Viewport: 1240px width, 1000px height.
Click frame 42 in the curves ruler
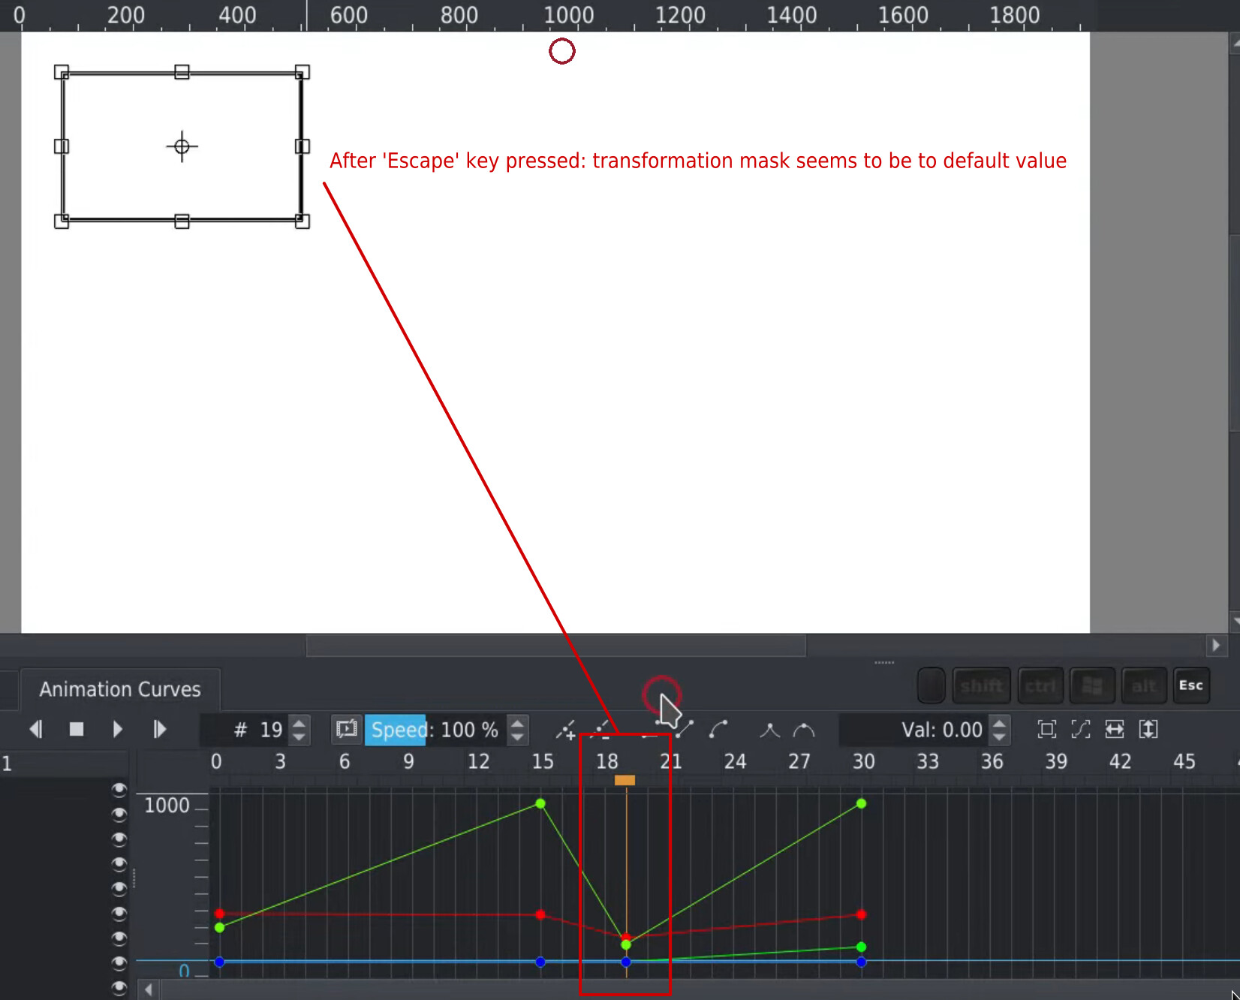(x=1120, y=761)
